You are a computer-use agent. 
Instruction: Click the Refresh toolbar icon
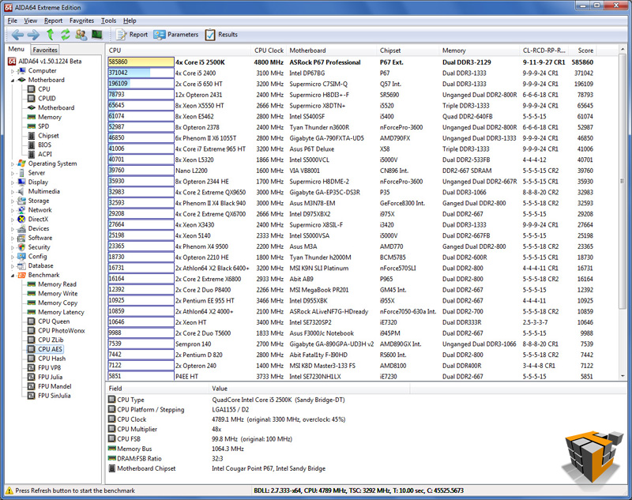(x=66, y=35)
